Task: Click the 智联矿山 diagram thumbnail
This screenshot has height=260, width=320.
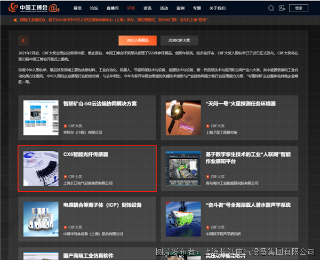Action: click(41, 118)
